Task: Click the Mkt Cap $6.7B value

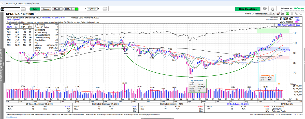Action: (x=52, y=45)
